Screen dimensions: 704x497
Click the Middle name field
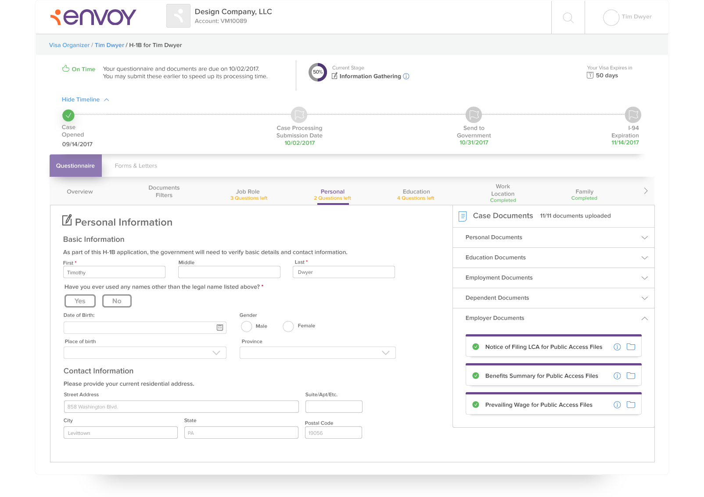click(x=229, y=272)
